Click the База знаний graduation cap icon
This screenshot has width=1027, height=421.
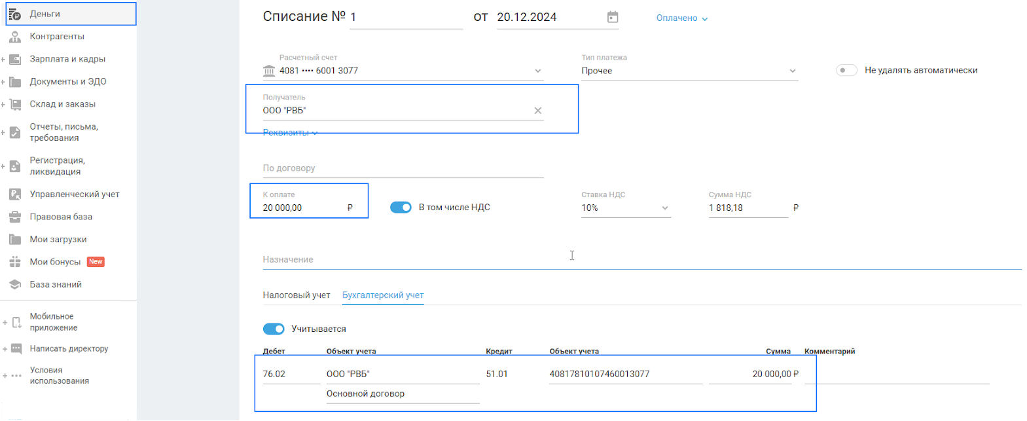(x=15, y=285)
